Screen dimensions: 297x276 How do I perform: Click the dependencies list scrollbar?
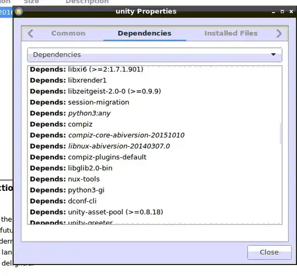coord(280,134)
